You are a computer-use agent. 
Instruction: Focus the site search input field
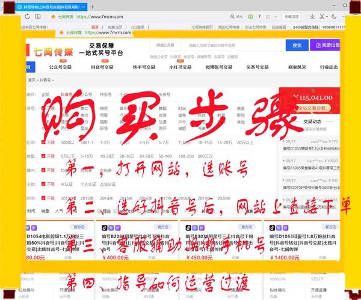pos(232,45)
